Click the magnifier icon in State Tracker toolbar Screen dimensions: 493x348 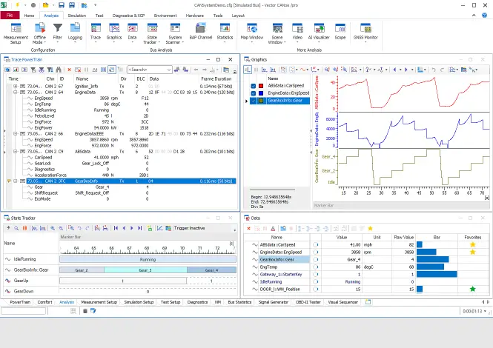(16, 228)
